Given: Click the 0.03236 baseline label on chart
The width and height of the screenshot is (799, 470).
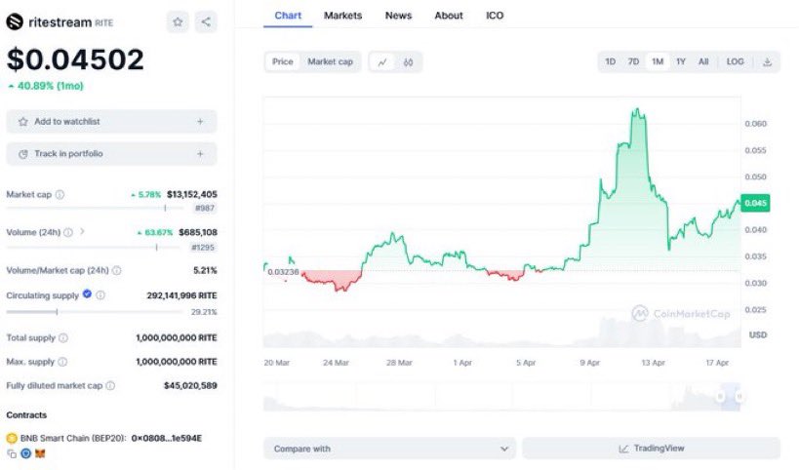Looking at the screenshot, I should coord(283,272).
